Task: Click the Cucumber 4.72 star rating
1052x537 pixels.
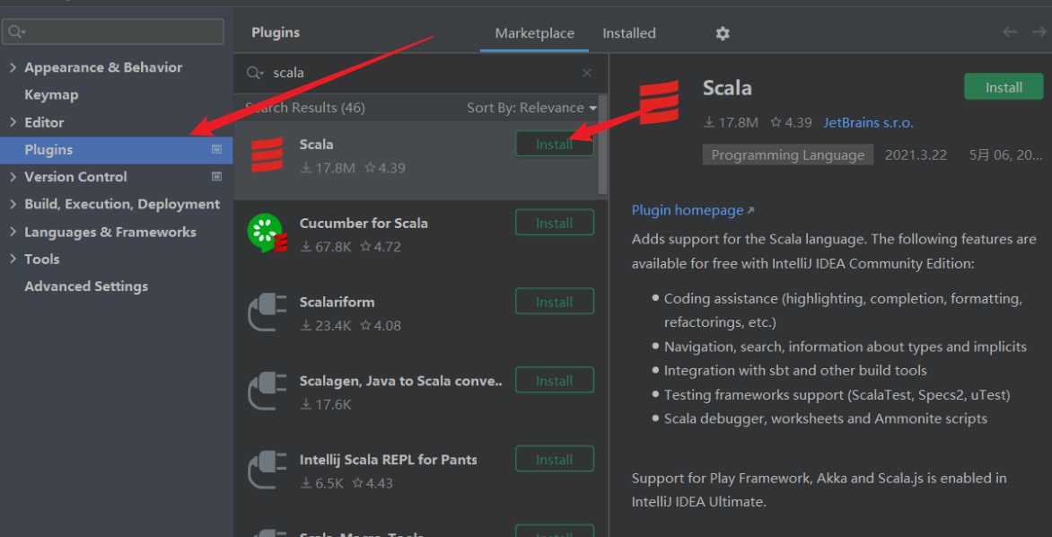Action: (381, 247)
